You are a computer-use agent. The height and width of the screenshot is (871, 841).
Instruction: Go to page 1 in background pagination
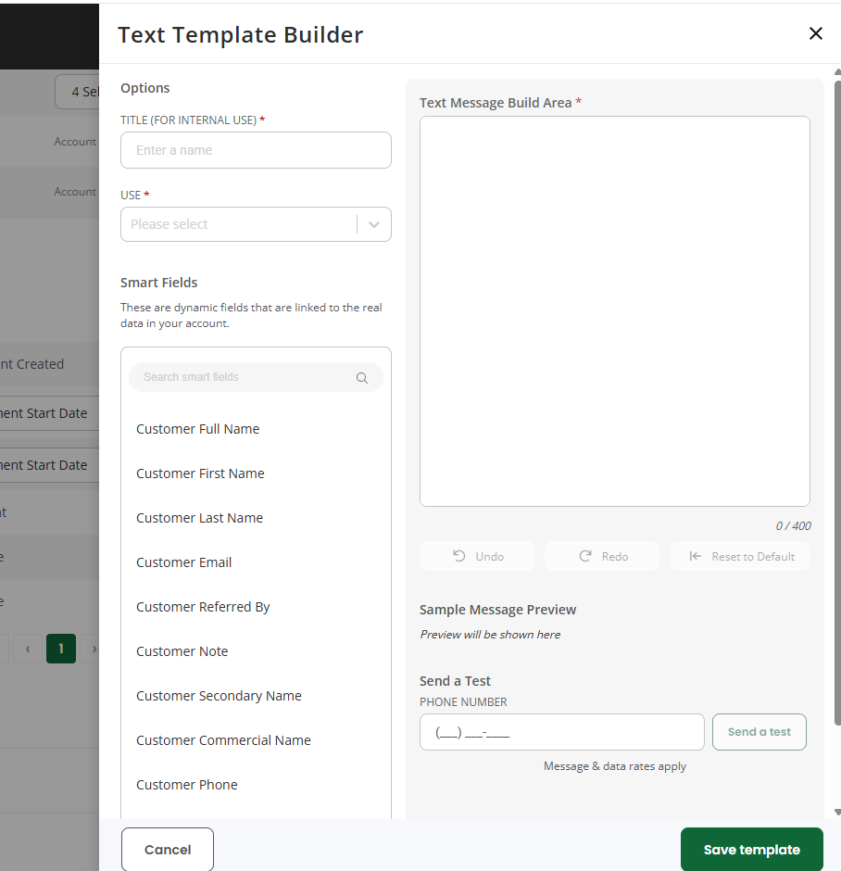[x=61, y=649]
